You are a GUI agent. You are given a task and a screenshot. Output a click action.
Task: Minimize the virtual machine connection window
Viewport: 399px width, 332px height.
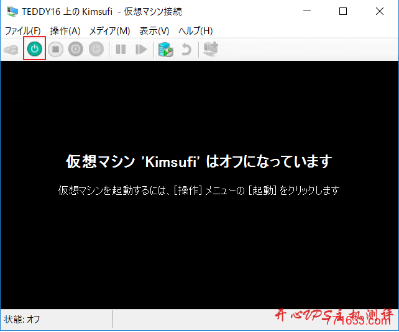(x=307, y=11)
